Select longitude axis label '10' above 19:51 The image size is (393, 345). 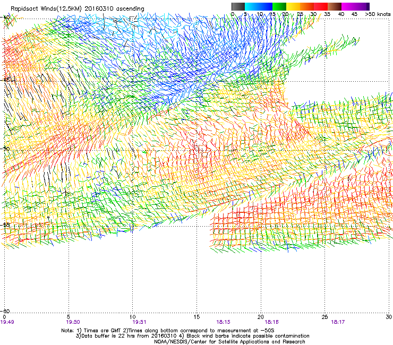pyautogui.click(x=133, y=317)
